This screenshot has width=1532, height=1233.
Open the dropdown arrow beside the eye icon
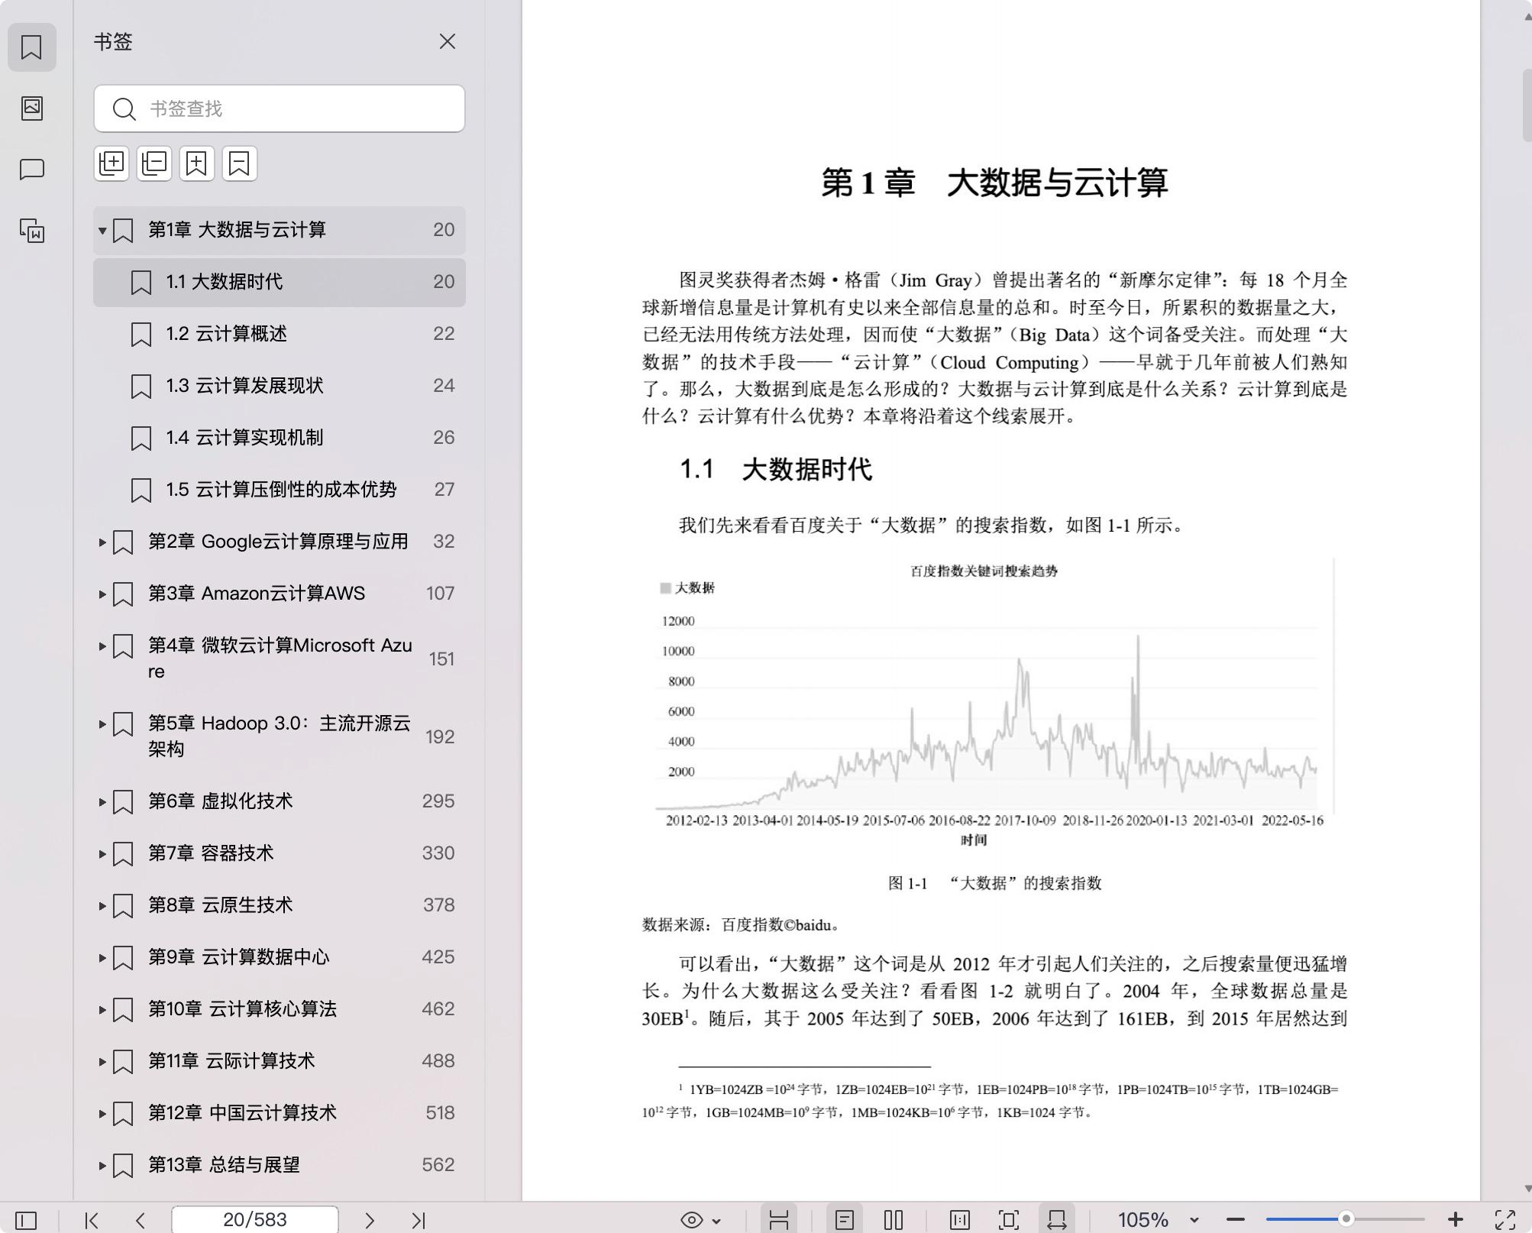tap(716, 1221)
